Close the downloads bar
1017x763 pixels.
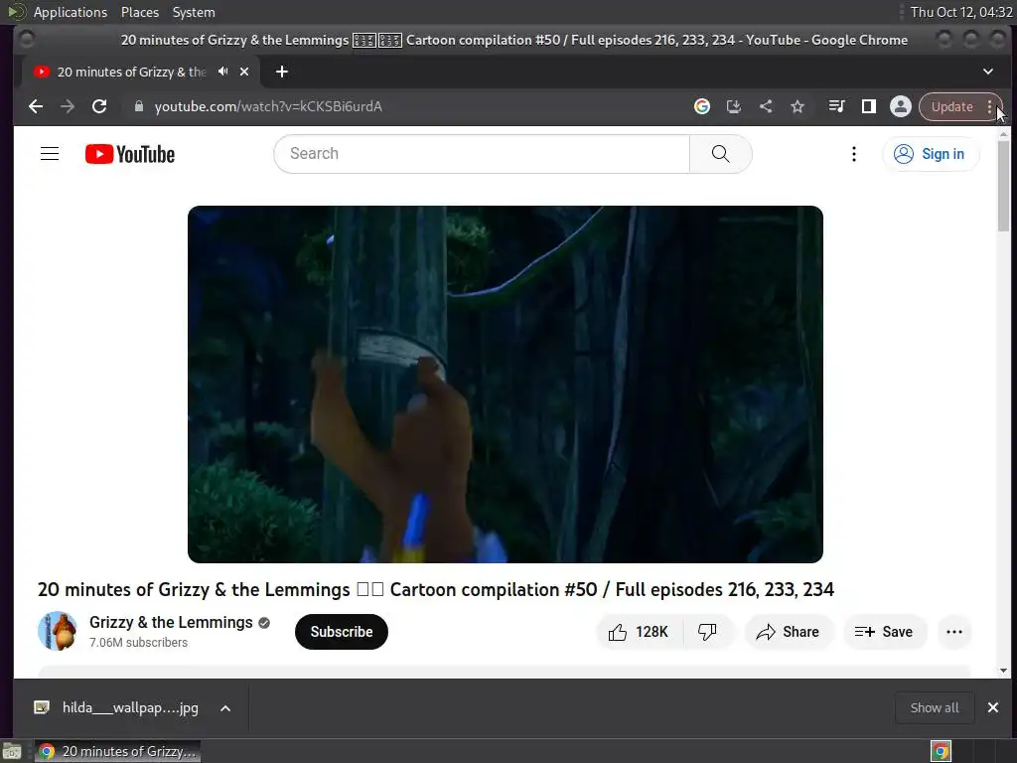[x=993, y=707]
